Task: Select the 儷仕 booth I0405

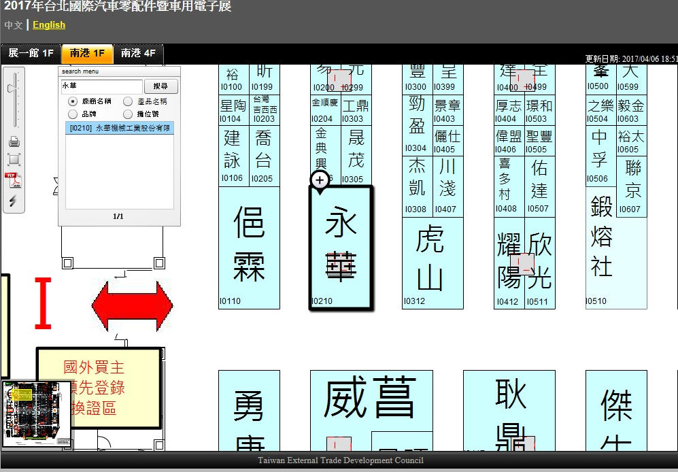Action: (448, 141)
